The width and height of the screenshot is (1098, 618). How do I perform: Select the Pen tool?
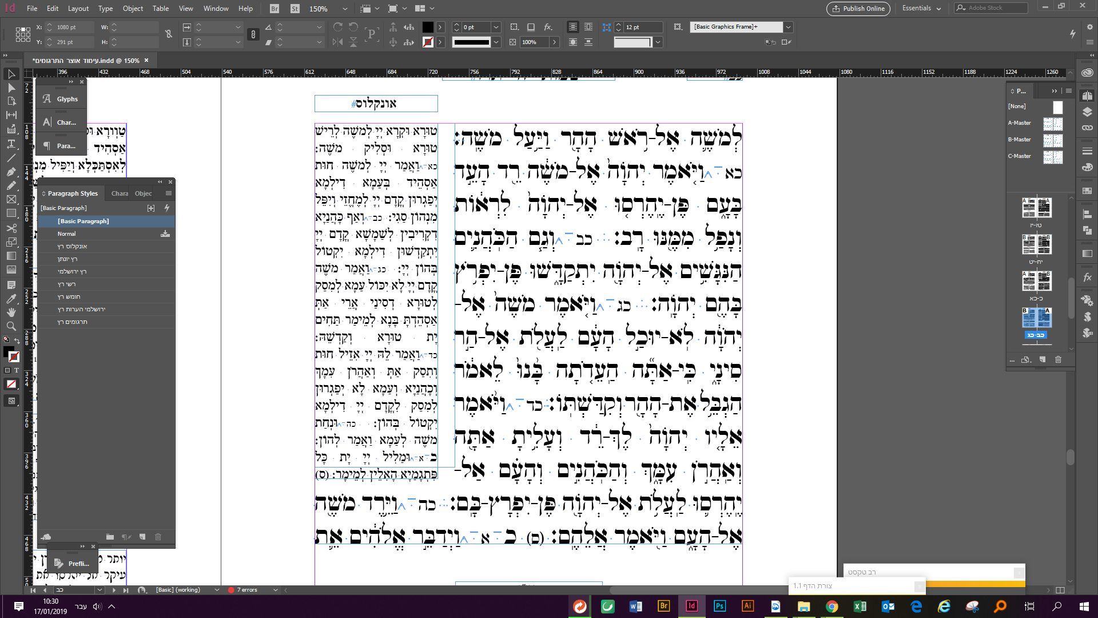point(11,172)
